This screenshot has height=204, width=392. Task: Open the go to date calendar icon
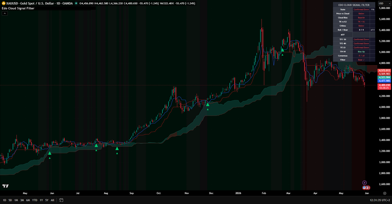(61, 200)
